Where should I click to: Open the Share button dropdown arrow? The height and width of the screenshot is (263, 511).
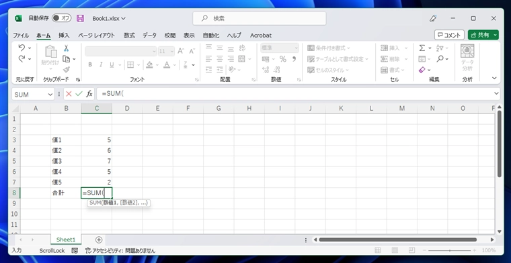[496, 35]
